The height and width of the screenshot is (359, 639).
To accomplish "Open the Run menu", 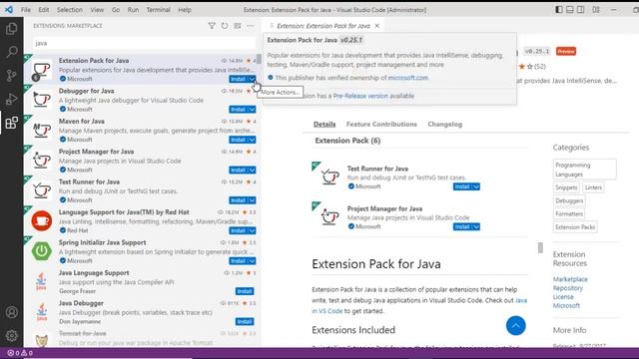I will coord(133,9).
